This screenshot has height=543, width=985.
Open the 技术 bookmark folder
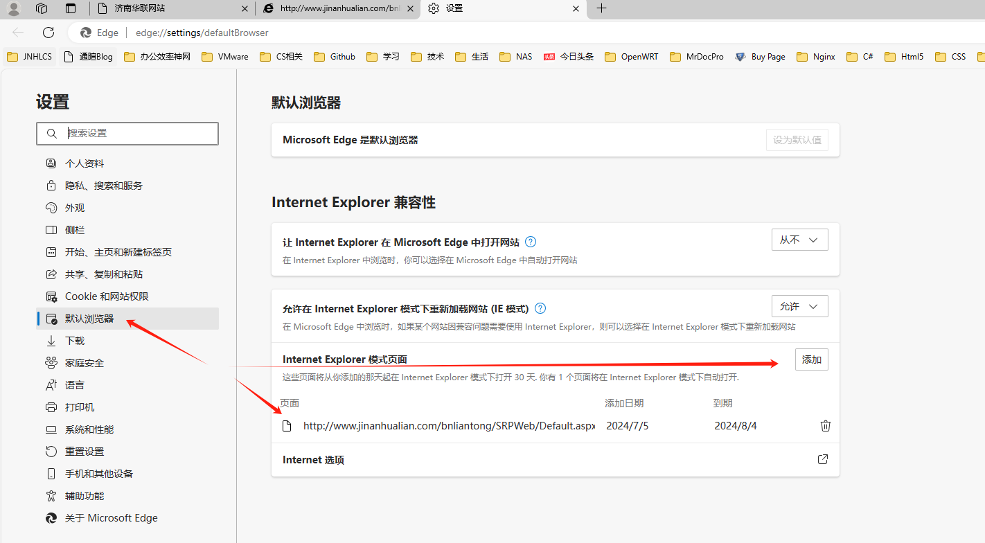(427, 57)
